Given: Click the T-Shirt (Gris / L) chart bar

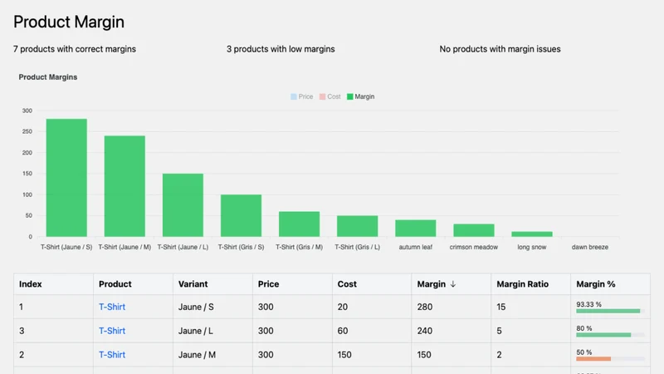Looking at the screenshot, I should tap(358, 226).
